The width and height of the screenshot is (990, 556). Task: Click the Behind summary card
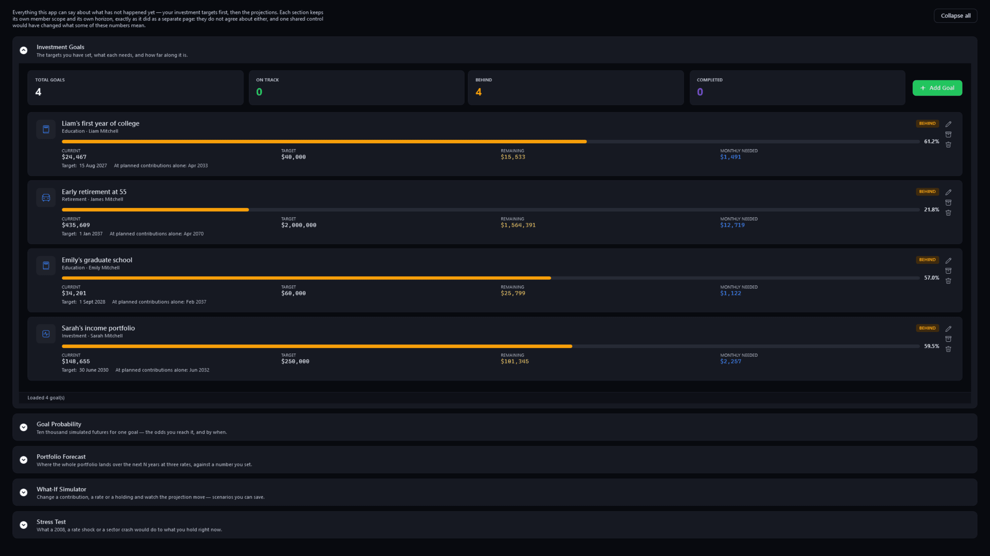576,87
